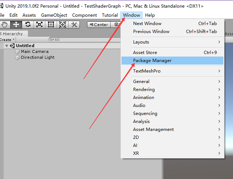The width and height of the screenshot is (233, 179).
Task: Select the Rotate tool
Action: pyautogui.click(x=28, y=24)
